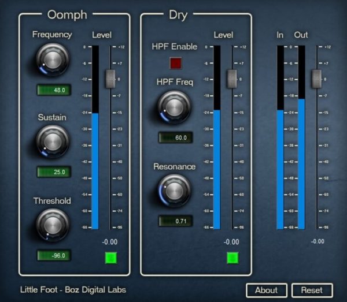Click the Threshold label
The height and width of the screenshot is (302, 347).
click(52, 201)
